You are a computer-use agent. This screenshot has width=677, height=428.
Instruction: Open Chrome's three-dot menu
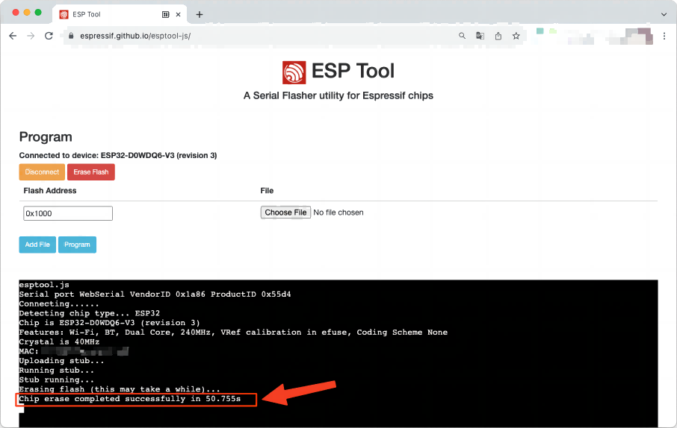665,36
